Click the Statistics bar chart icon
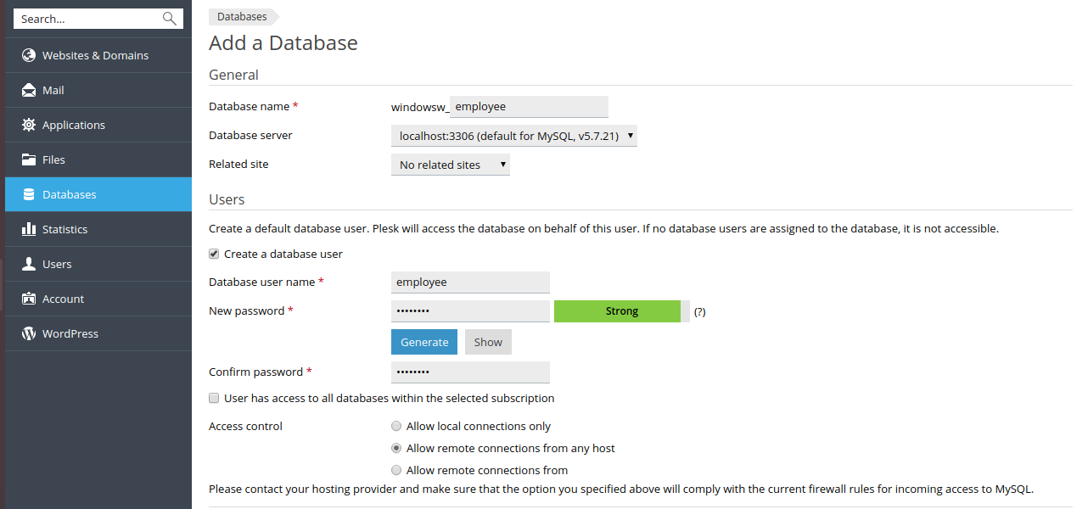Image resolution: width=1088 pixels, height=509 pixels. coord(29,230)
